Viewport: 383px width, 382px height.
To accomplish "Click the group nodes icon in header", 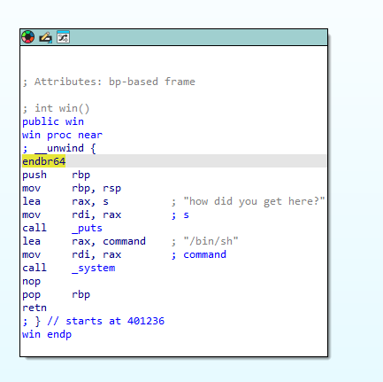I will click(63, 37).
